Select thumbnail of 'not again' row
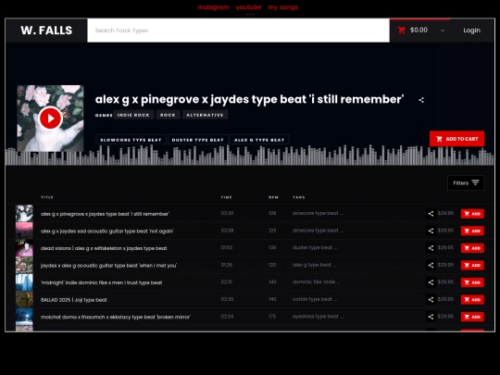Screen dimensions: 500x375 [x=24, y=231]
